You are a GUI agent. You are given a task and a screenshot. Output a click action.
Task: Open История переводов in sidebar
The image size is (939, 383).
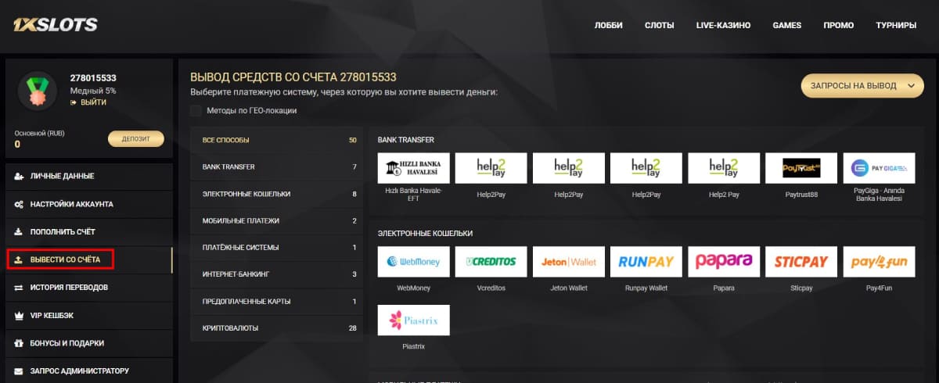88,288
